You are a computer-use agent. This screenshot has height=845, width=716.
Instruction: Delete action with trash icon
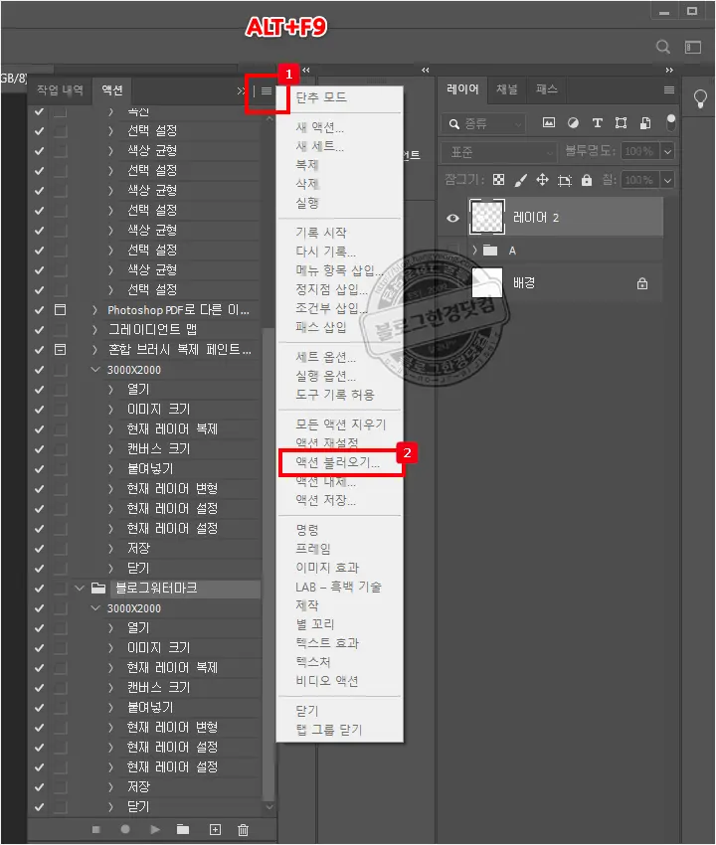click(244, 829)
